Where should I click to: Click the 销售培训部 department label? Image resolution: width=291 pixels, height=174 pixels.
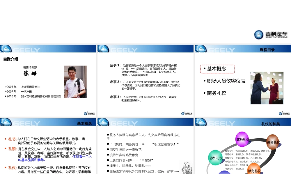pyautogui.click(x=30, y=67)
